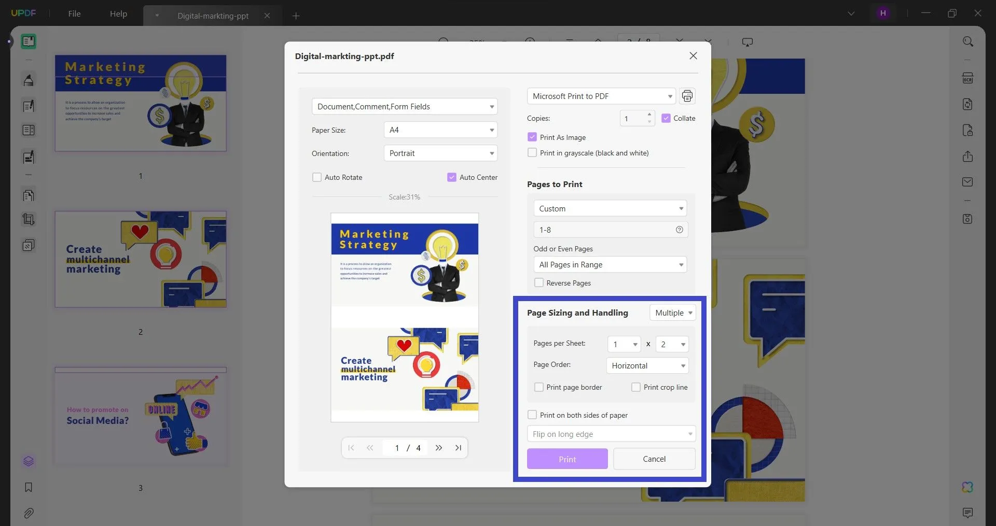Open the Prepare Form tool in left sidebar
The height and width of the screenshot is (526, 996).
point(29,131)
